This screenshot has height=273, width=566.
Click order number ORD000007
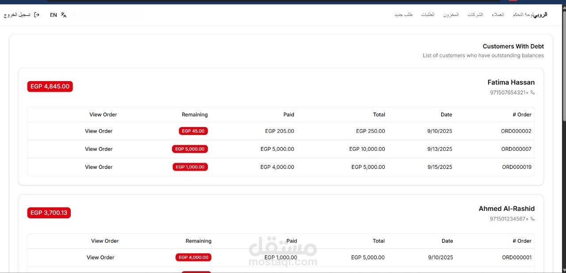click(516, 149)
